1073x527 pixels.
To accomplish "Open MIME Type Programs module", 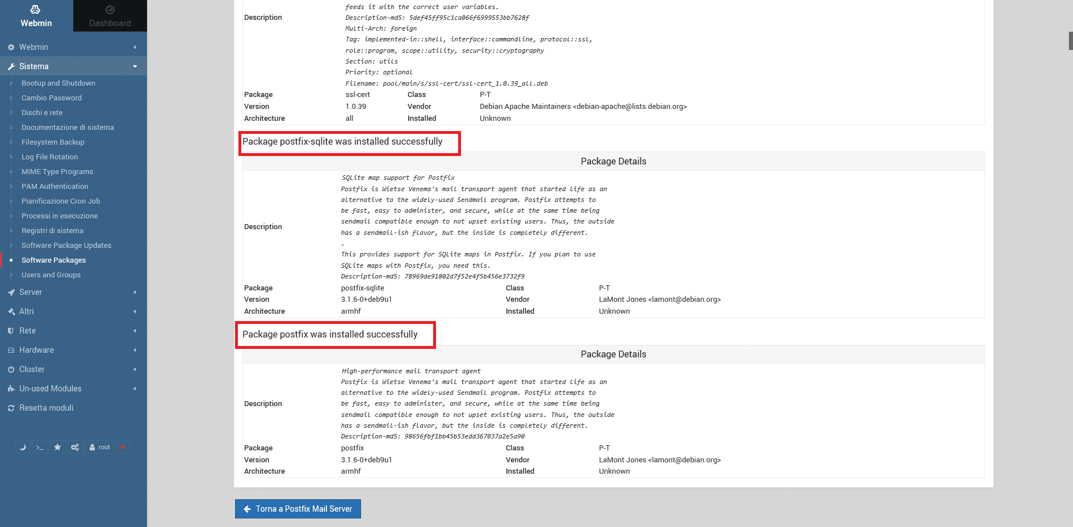I will [x=57, y=171].
